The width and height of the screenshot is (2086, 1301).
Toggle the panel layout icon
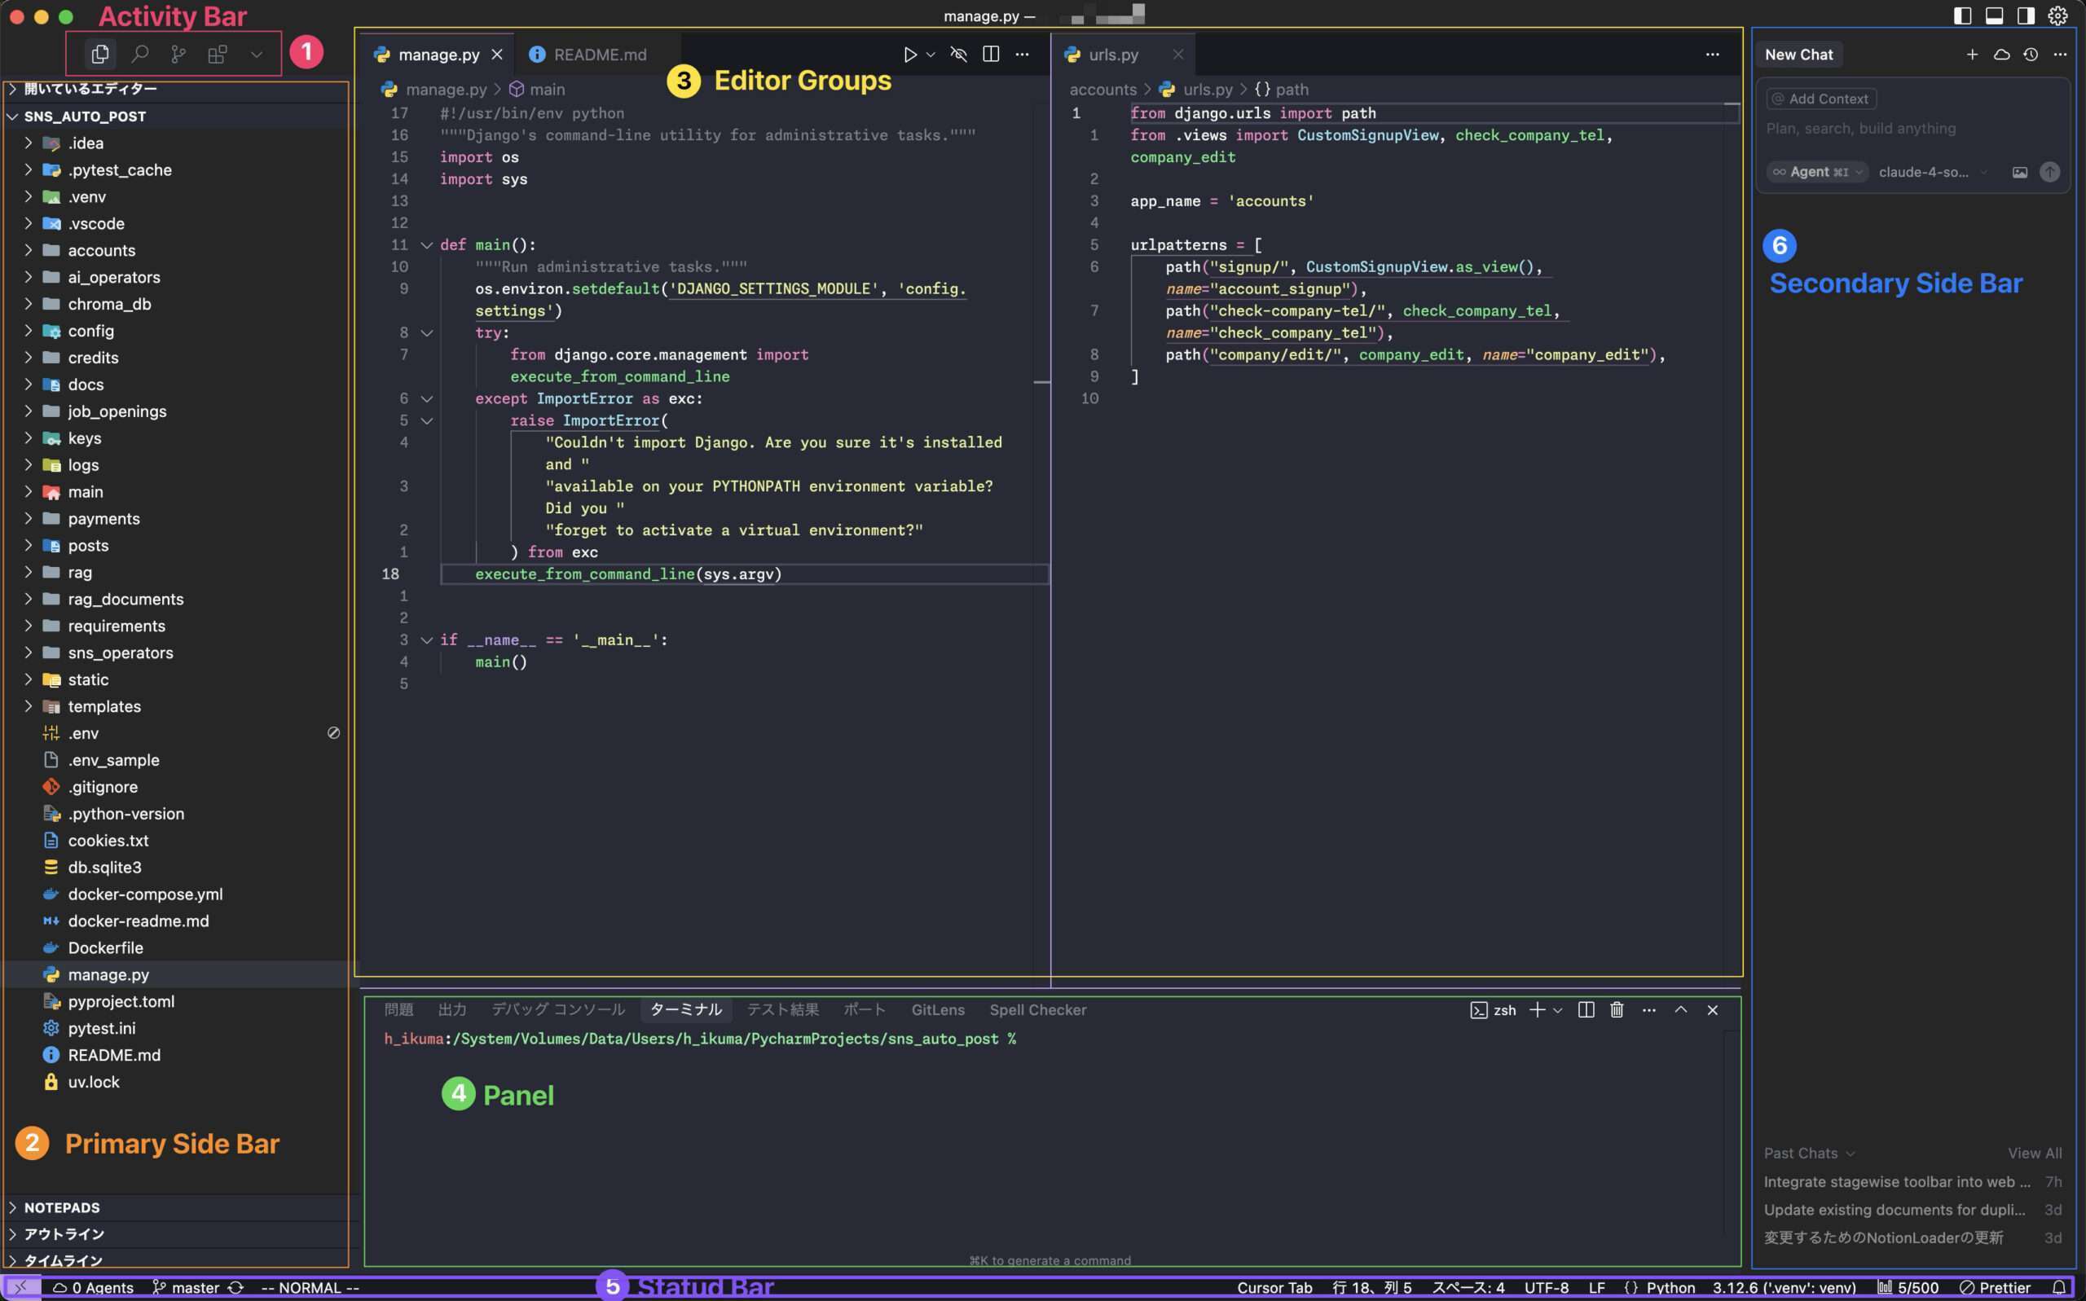[x=1994, y=15]
